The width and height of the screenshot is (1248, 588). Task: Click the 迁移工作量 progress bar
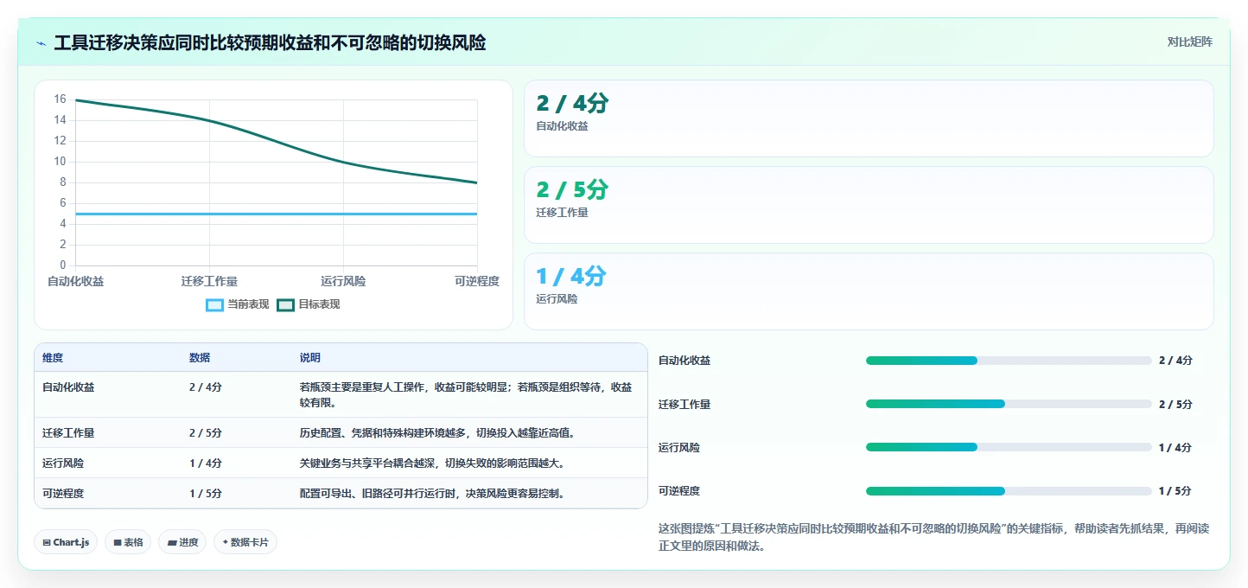tap(1009, 404)
